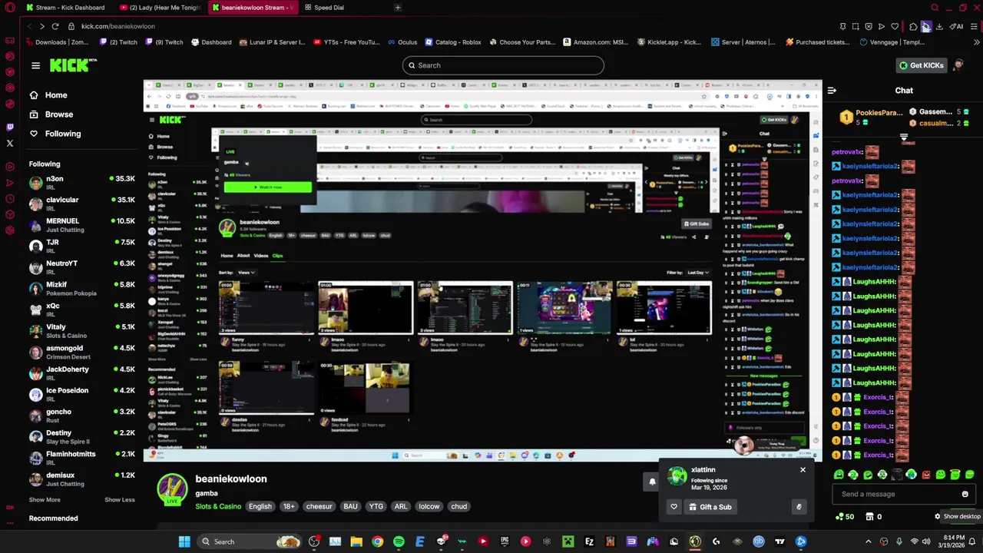The height and width of the screenshot is (553, 983).
Task: Click the address bar showing kick.com/beaniekowloon
Action: coord(118,26)
